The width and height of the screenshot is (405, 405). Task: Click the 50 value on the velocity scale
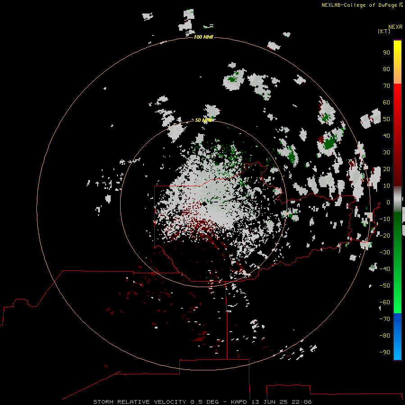pos(387,119)
